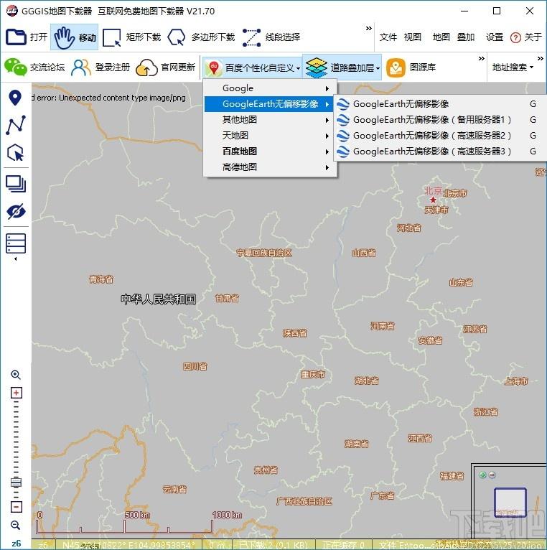Collapse the sidebar using small black triangle
The width and height of the screenshot is (547, 550).
click(x=15, y=259)
